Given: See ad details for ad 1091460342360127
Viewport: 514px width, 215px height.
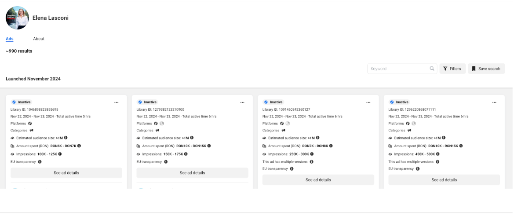Looking at the screenshot, I should pyautogui.click(x=318, y=180).
